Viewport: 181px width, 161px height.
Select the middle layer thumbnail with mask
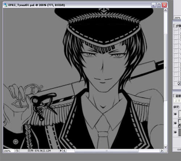tap(180, 123)
